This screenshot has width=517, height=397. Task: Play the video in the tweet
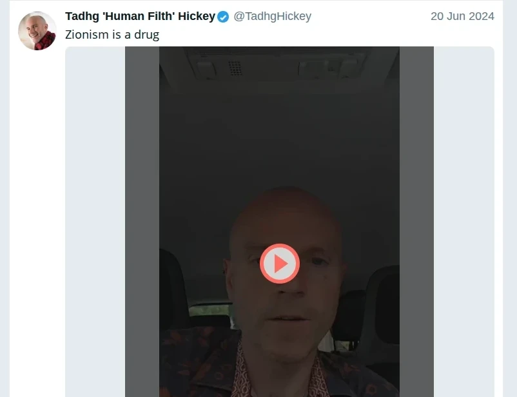click(280, 264)
